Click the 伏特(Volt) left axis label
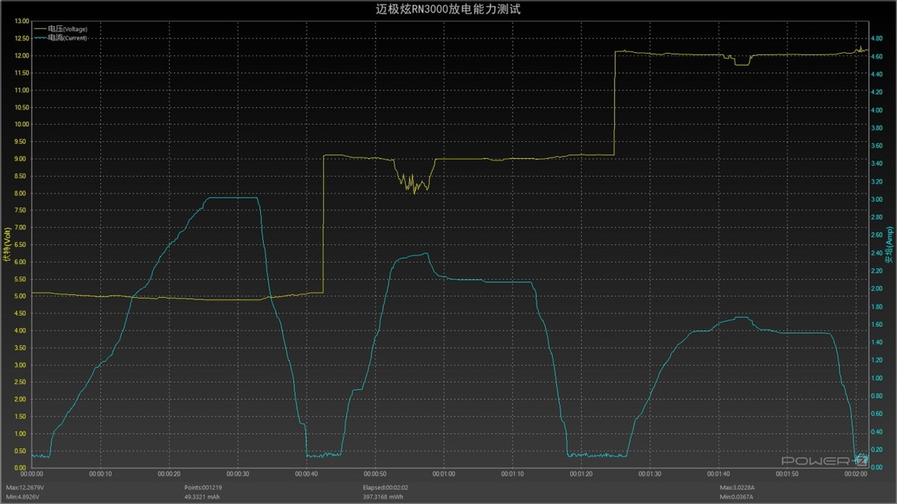The image size is (897, 504). point(7,246)
